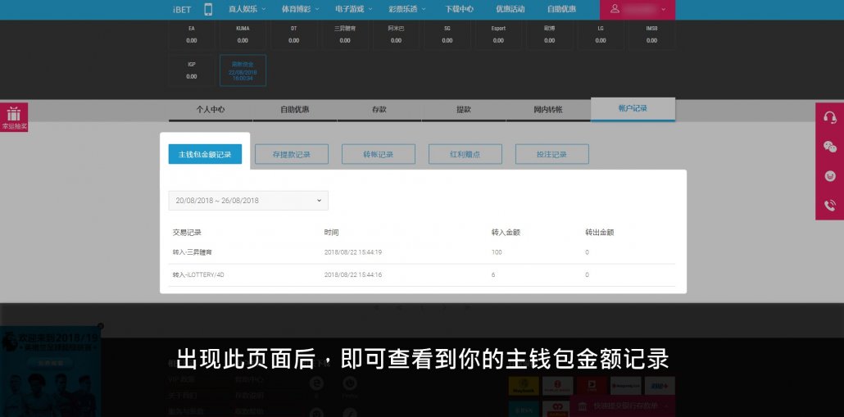Switch to the 提款 tab
This screenshot has height=417, width=844.
click(x=464, y=109)
